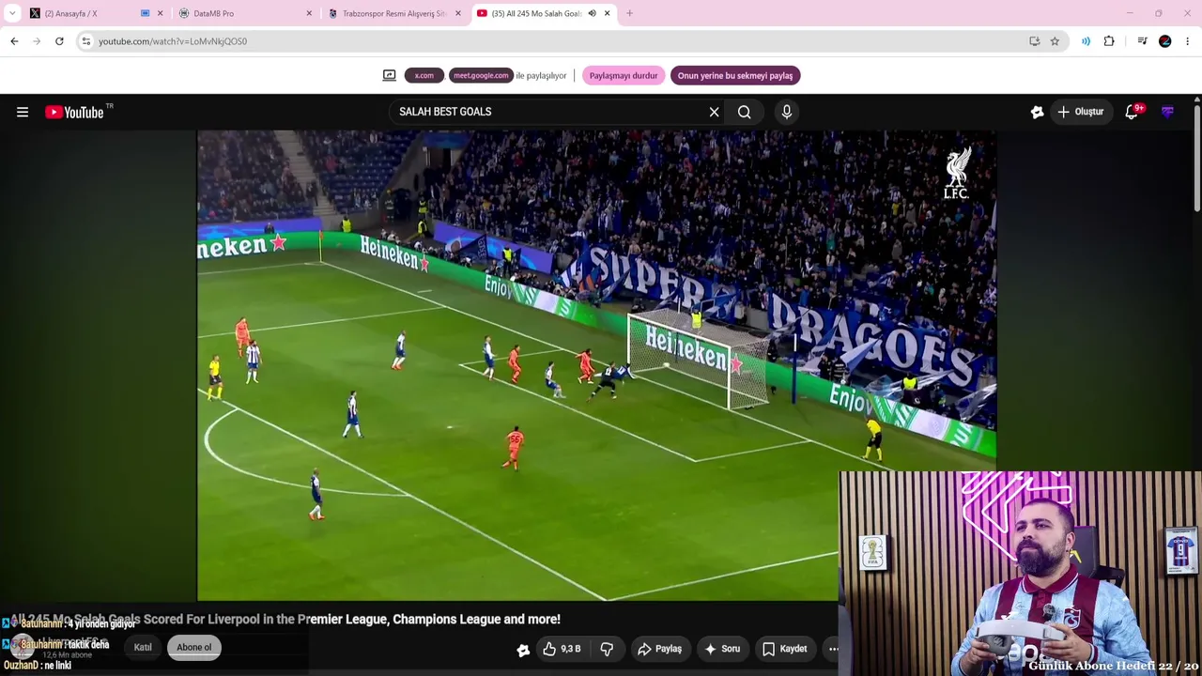The image size is (1202, 676).
Task: Clear the search box with the X
Action: (714, 112)
